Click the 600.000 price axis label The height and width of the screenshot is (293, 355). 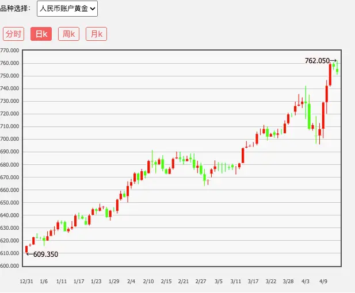pos(10,266)
